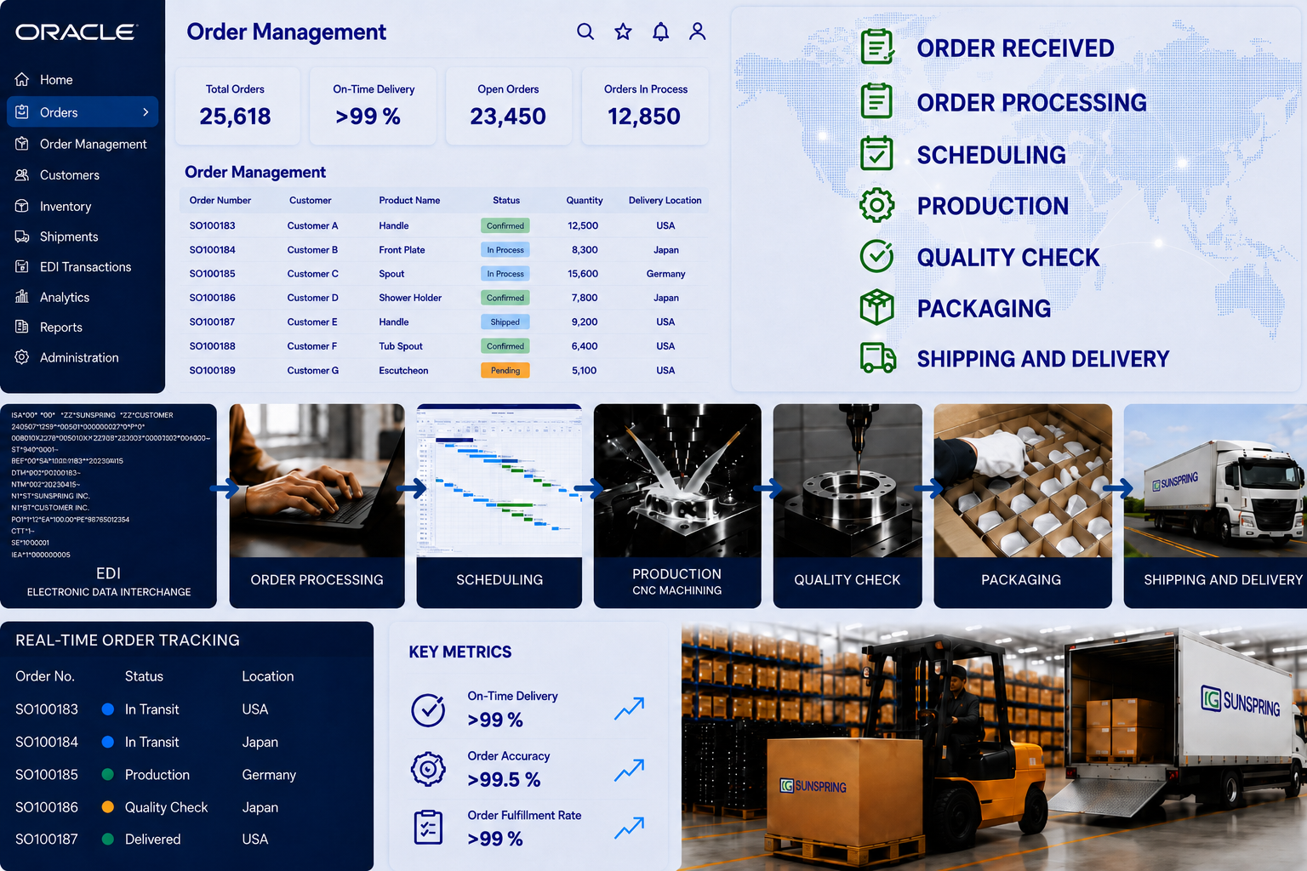Click the favorites star icon in the header
Image resolution: width=1307 pixels, height=871 pixels.
click(623, 31)
